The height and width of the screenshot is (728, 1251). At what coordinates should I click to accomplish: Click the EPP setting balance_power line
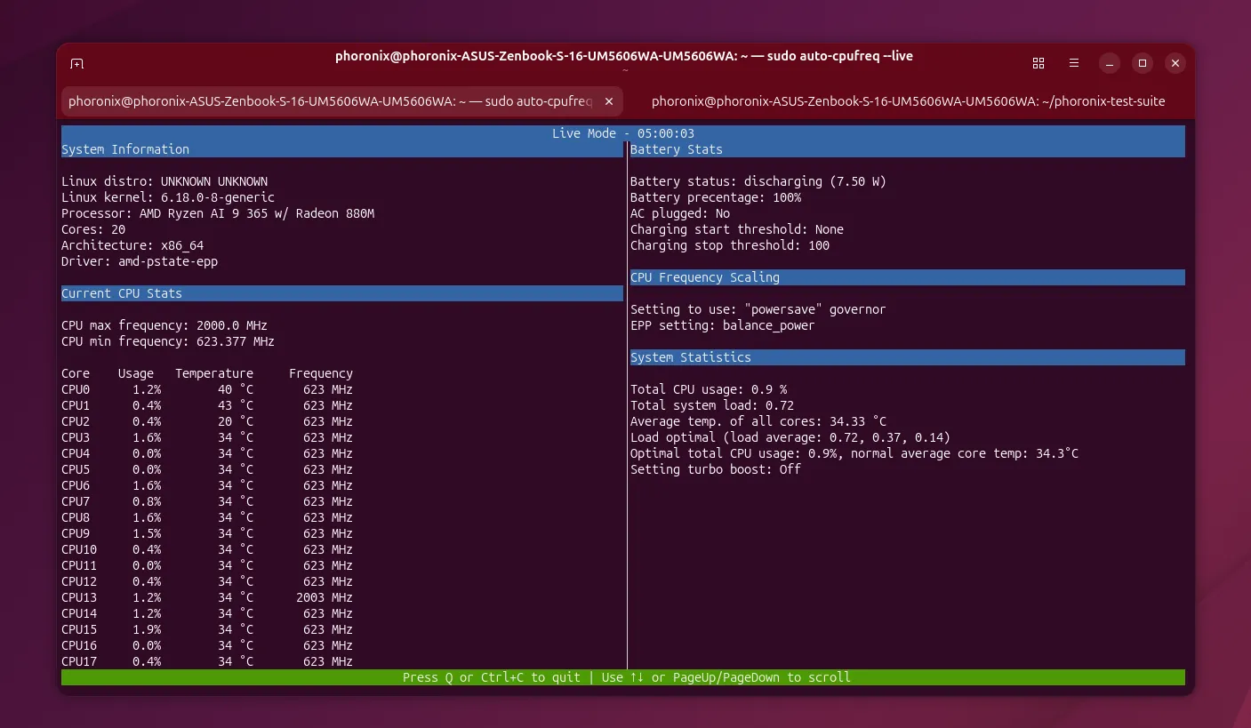pyautogui.click(x=722, y=325)
